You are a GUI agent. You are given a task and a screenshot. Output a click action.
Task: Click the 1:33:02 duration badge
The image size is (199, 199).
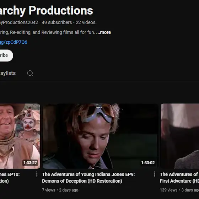pos(148,163)
